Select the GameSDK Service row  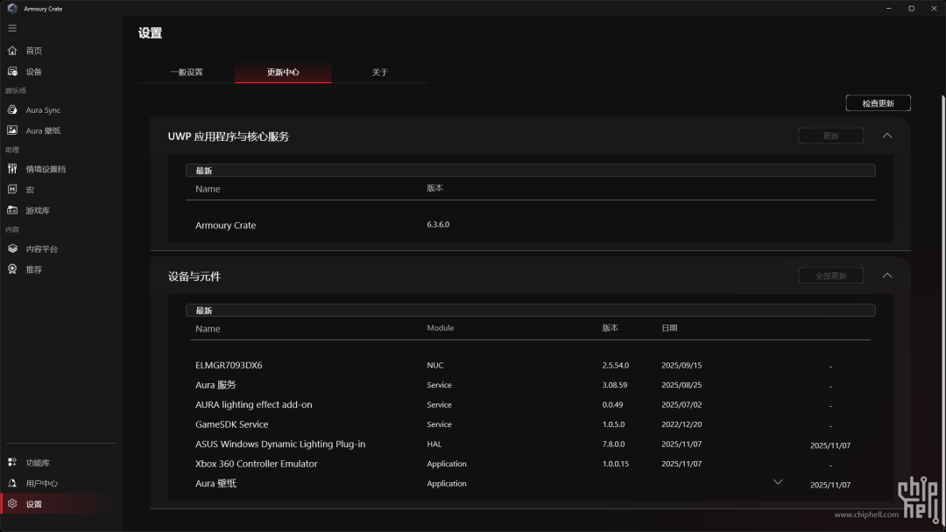coord(530,424)
